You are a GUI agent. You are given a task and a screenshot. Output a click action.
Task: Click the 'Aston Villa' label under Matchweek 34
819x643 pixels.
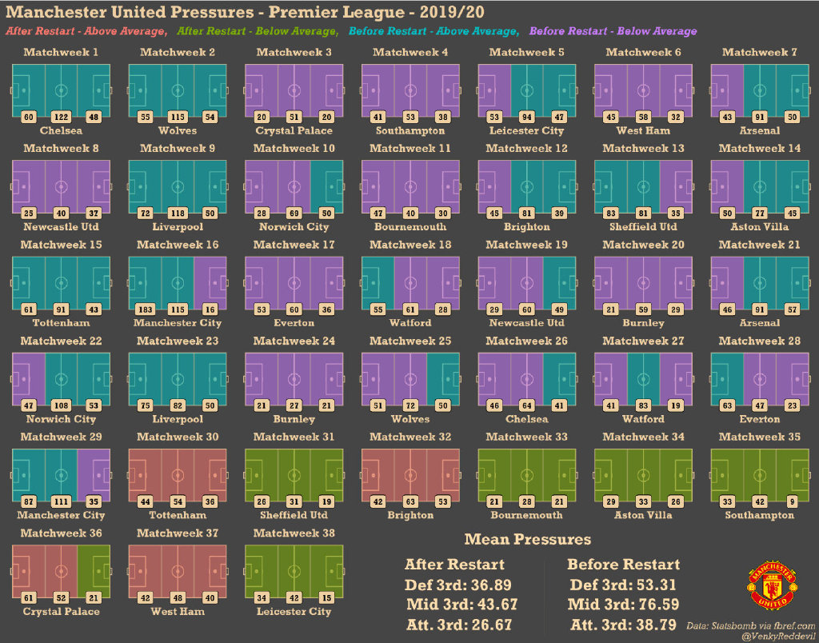[643, 515]
